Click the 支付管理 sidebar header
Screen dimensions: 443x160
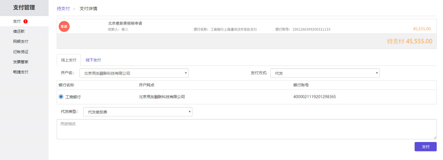[24, 8]
